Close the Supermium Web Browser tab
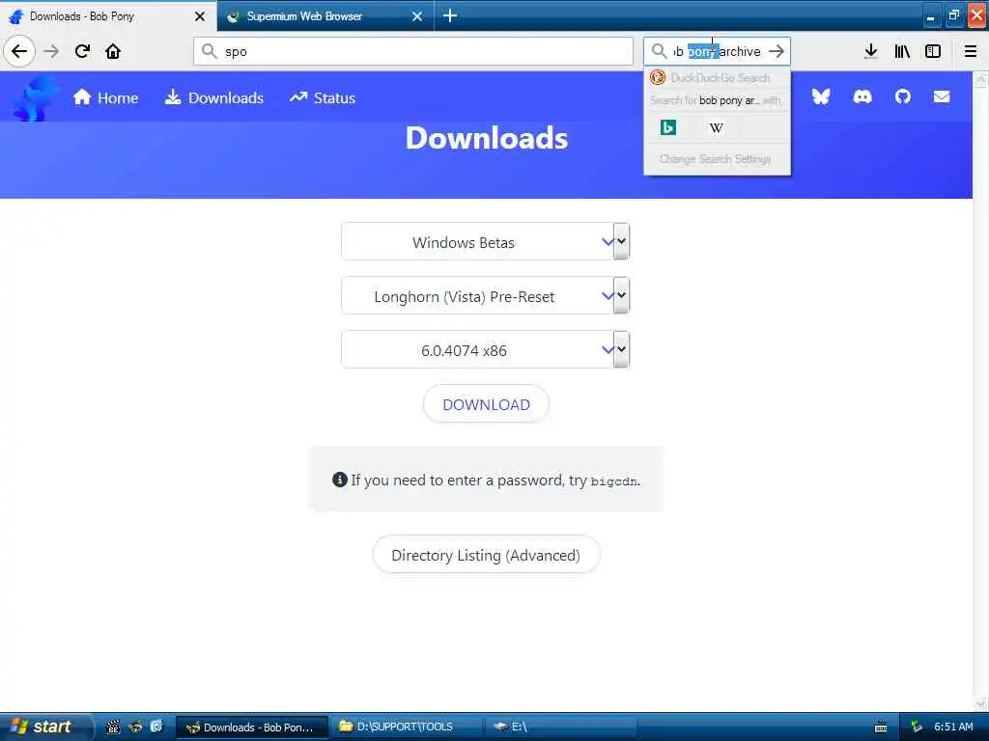The width and height of the screenshot is (989, 741). (417, 16)
